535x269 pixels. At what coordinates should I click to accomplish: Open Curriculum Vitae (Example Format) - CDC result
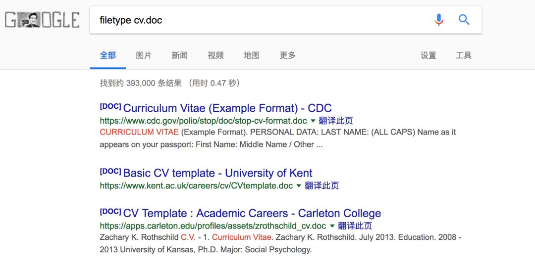coord(227,108)
